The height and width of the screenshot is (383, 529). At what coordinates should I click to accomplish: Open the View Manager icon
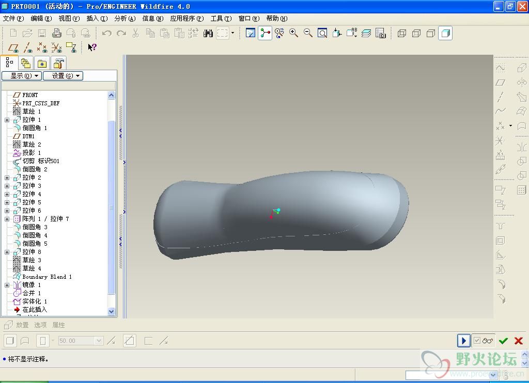[x=381, y=33]
